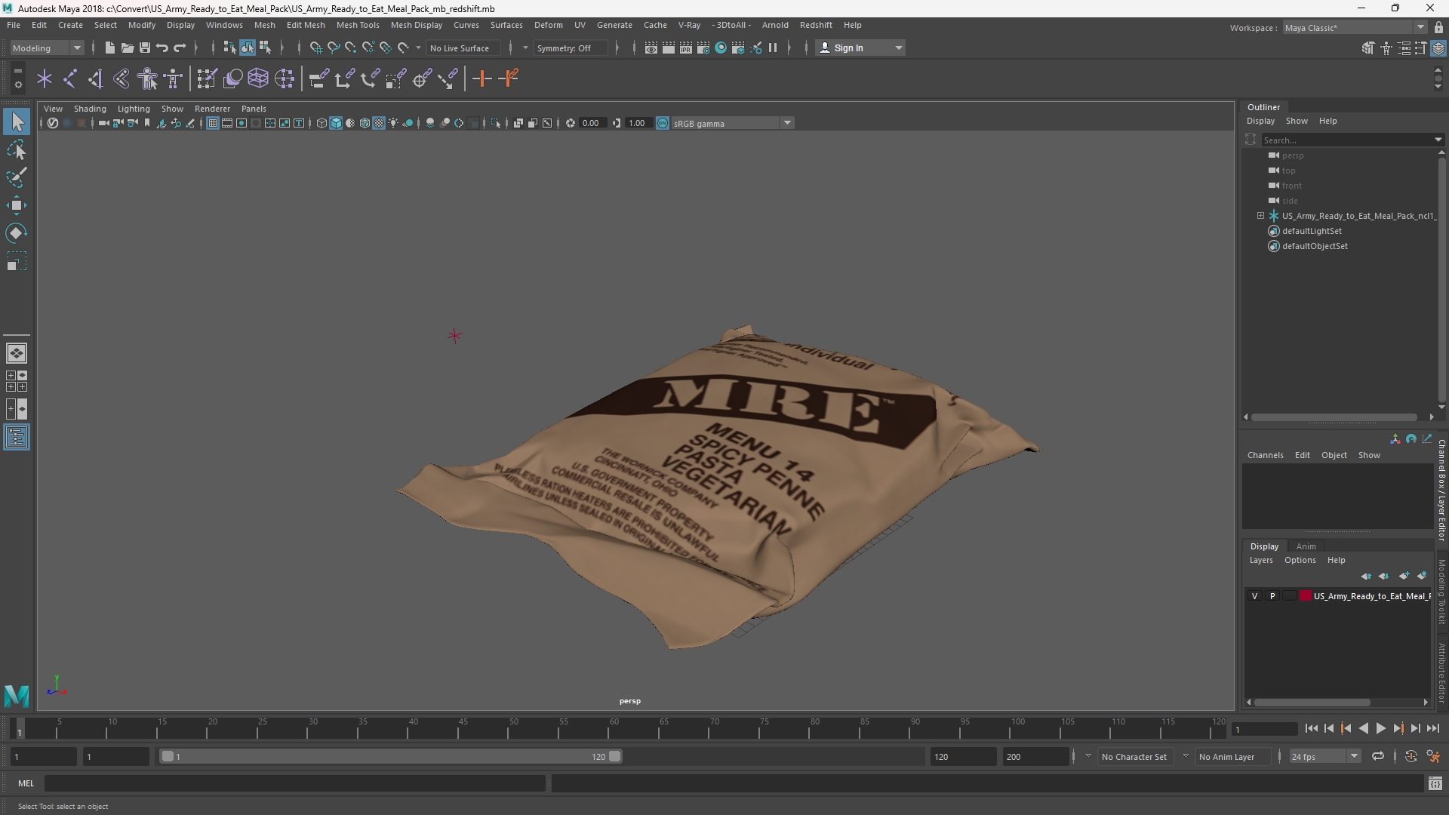Click the red color swatch of the layer
The width and height of the screenshot is (1449, 815).
pos(1306,596)
